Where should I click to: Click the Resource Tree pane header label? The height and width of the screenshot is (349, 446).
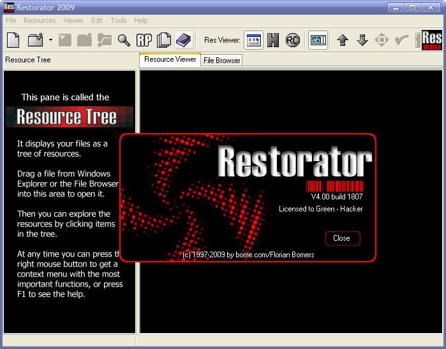click(x=28, y=60)
